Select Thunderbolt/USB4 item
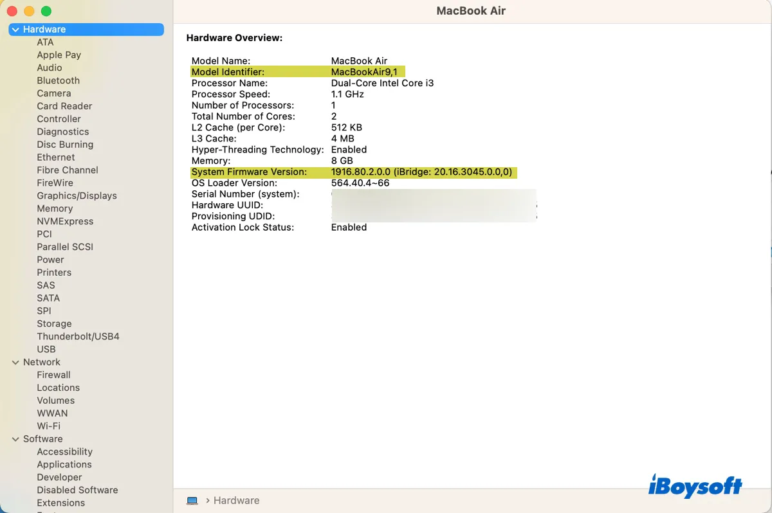The width and height of the screenshot is (772, 513). [78, 337]
